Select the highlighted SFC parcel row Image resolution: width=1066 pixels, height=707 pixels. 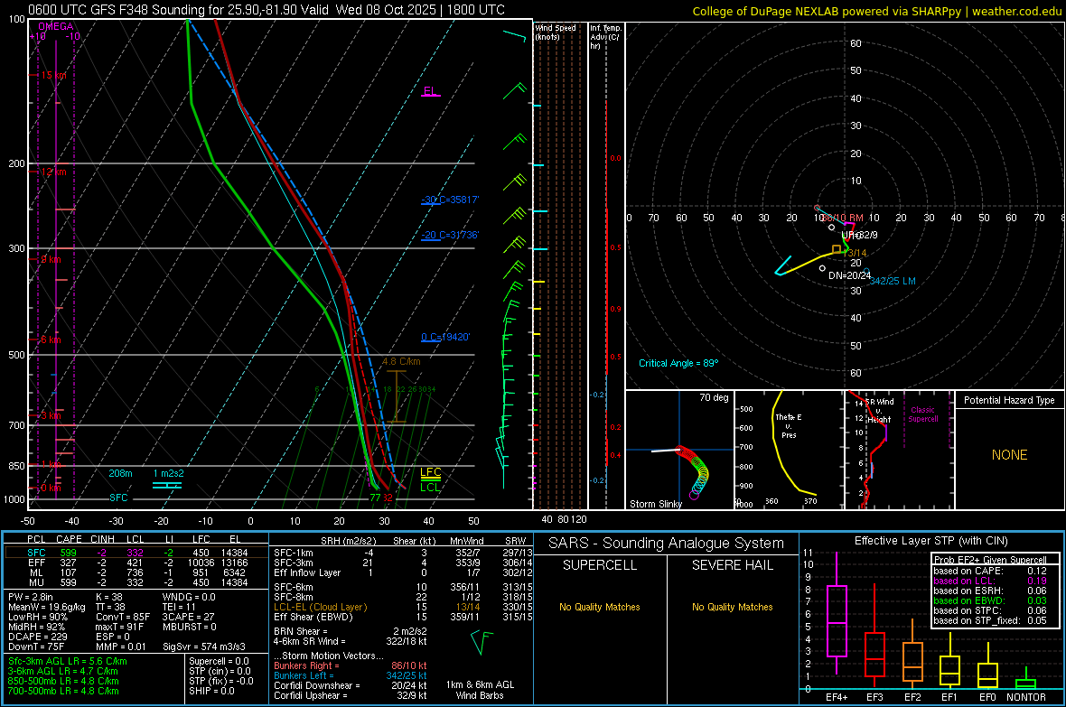[137, 553]
